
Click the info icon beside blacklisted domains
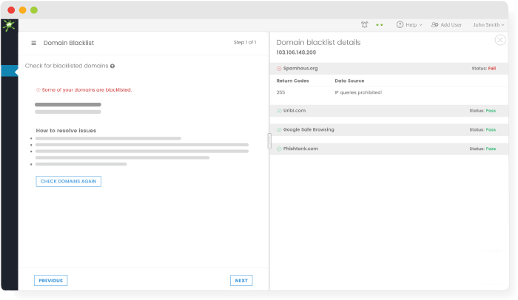pos(112,66)
